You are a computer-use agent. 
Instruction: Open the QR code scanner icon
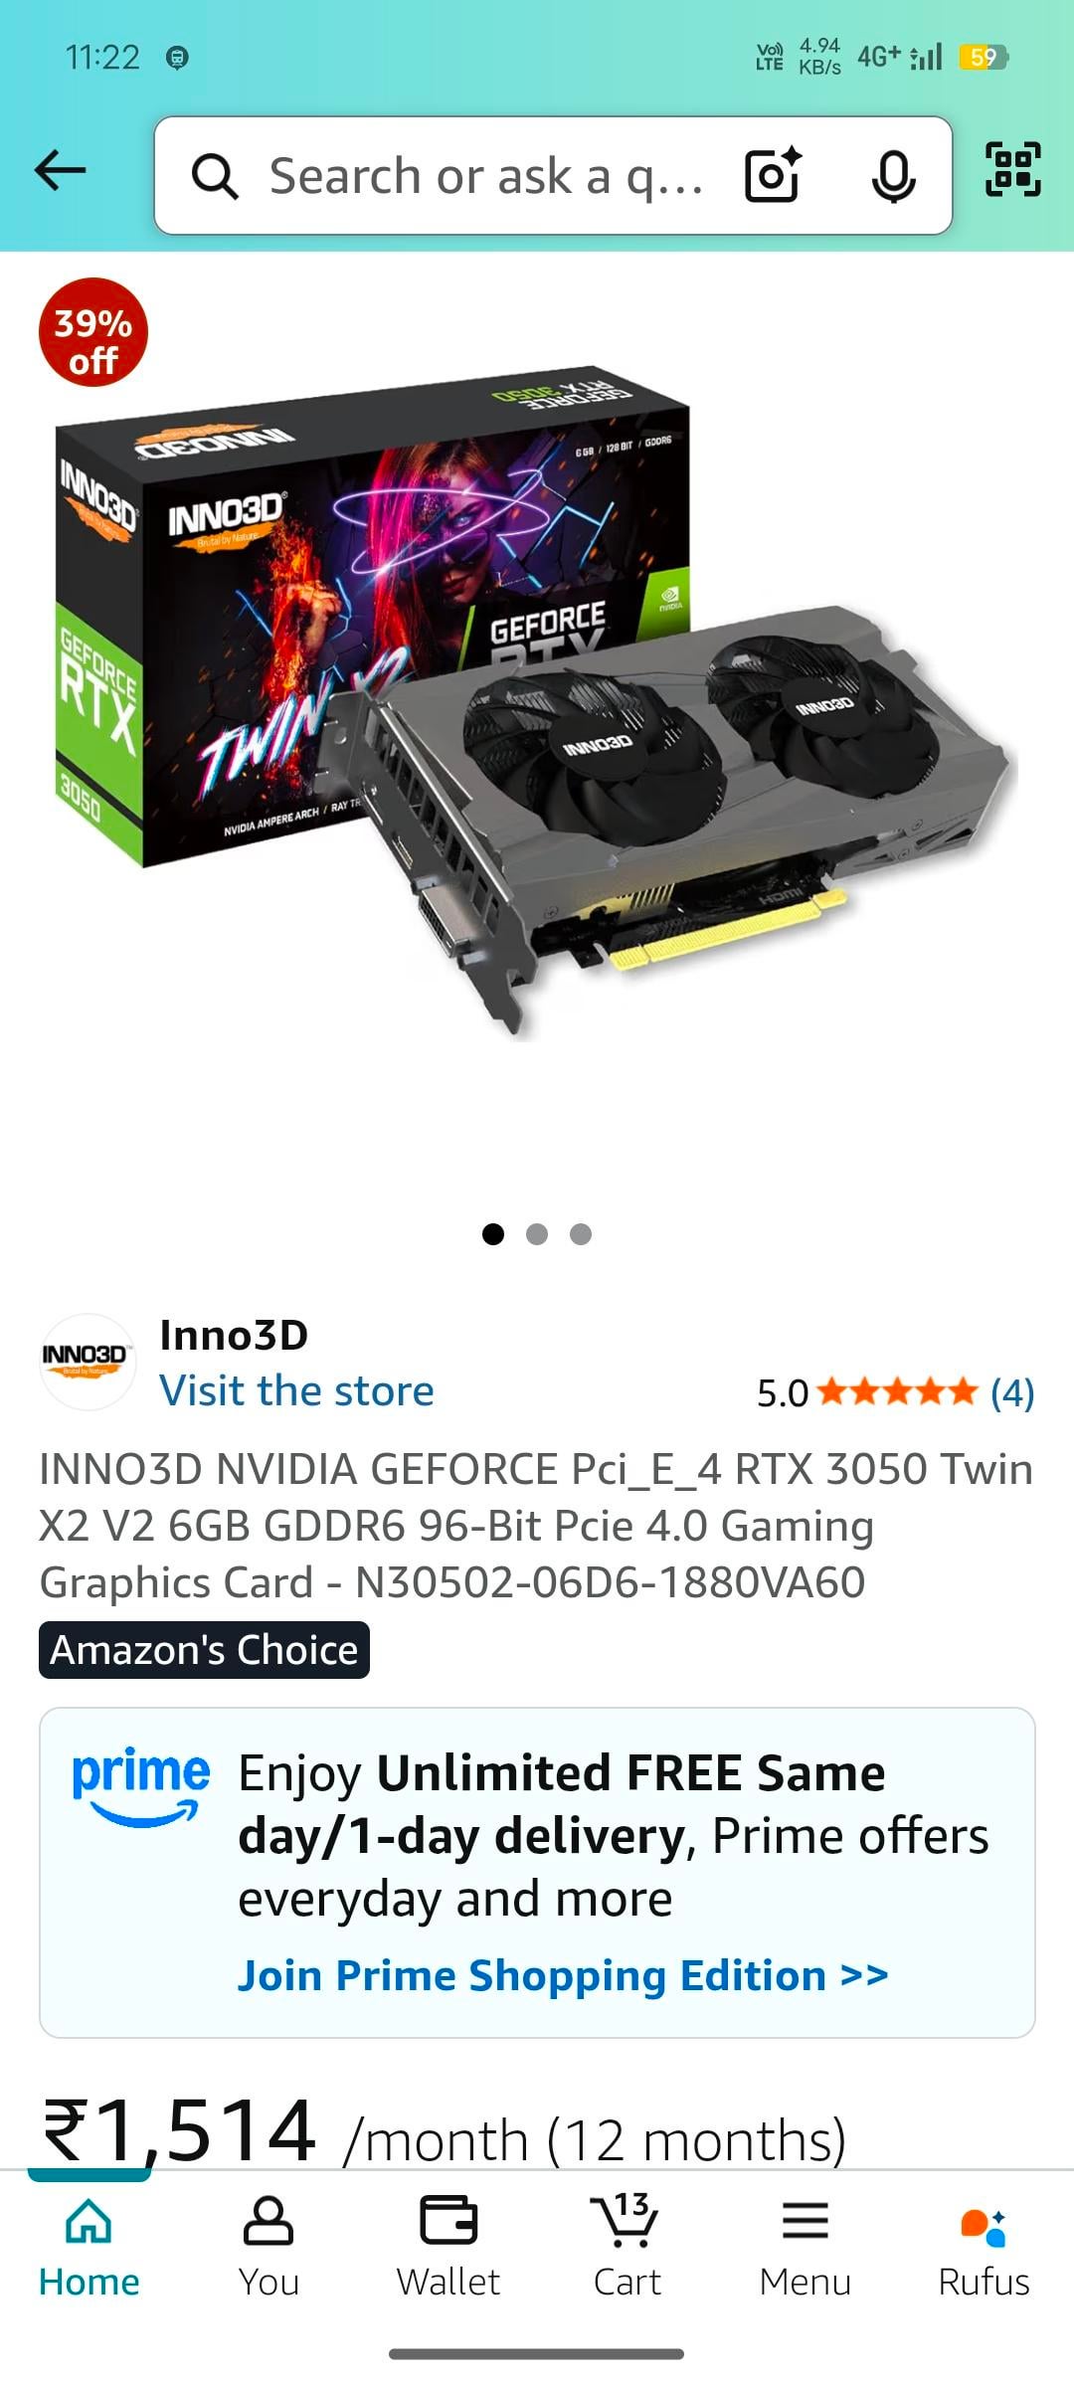click(x=1012, y=169)
